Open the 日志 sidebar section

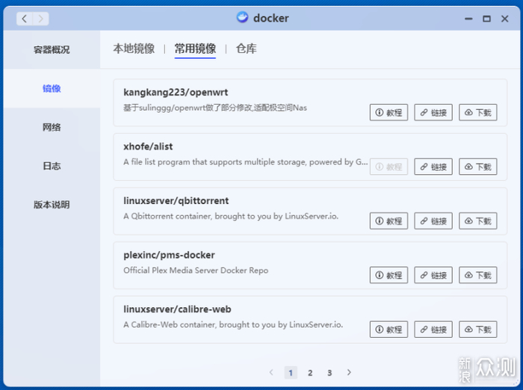(52, 166)
